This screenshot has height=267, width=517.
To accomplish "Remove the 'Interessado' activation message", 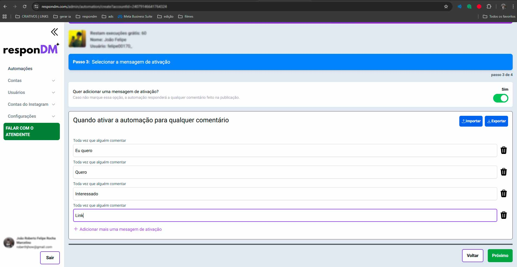I will click(503, 194).
